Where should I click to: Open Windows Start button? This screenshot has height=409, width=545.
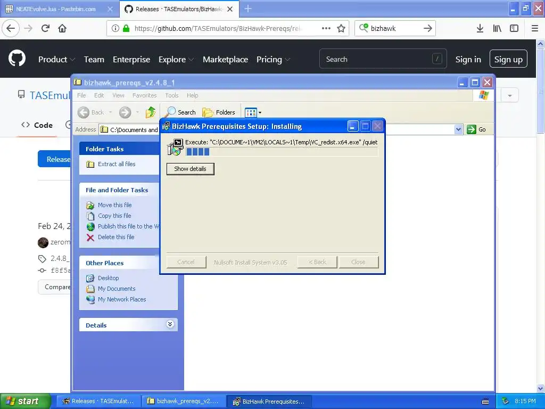25,401
